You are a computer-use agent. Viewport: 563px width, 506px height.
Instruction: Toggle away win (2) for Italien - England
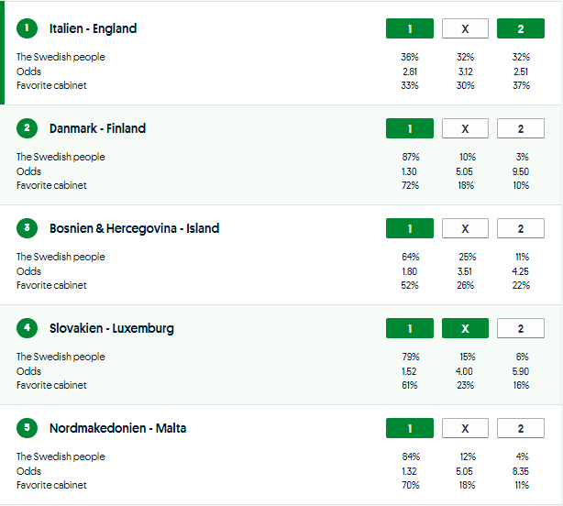click(520, 28)
